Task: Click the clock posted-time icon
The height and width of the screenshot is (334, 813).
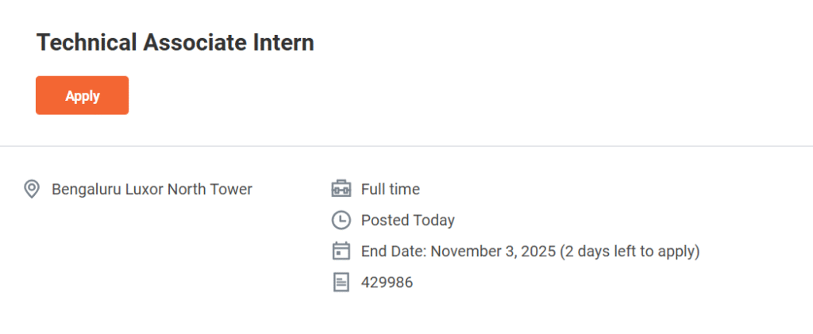Action: pos(341,220)
